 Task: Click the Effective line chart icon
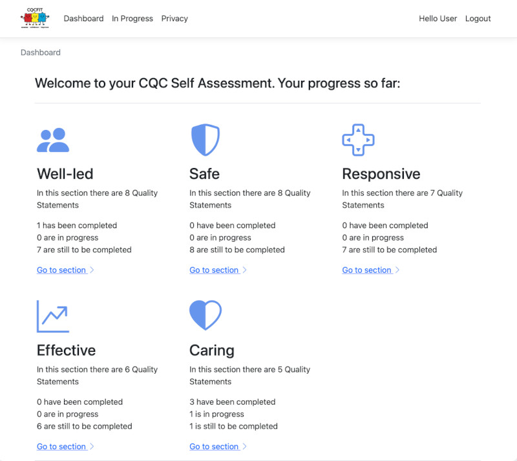coord(53,316)
